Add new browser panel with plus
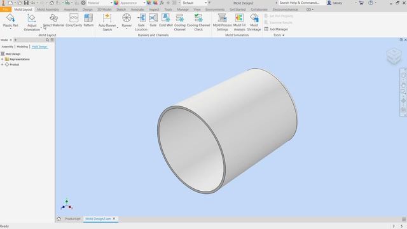 [15, 40]
